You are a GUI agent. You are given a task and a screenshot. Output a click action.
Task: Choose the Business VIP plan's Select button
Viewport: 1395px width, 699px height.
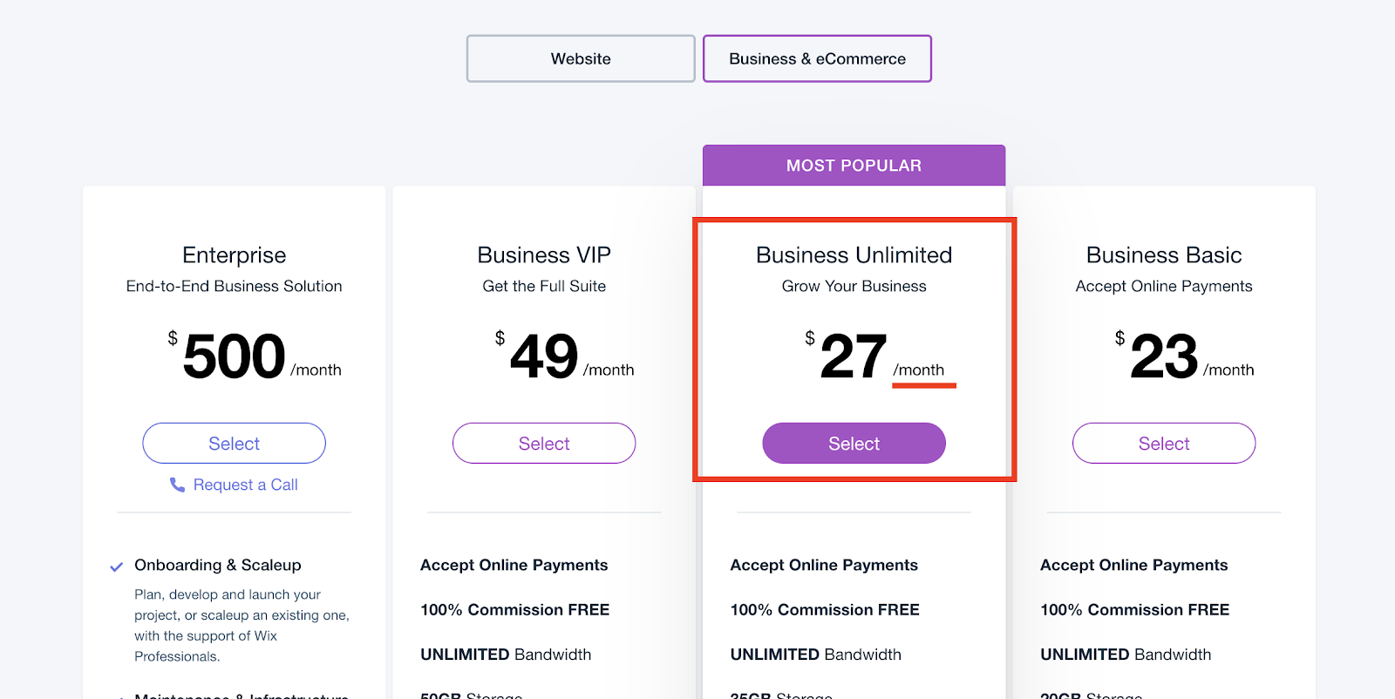pyautogui.click(x=544, y=444)
